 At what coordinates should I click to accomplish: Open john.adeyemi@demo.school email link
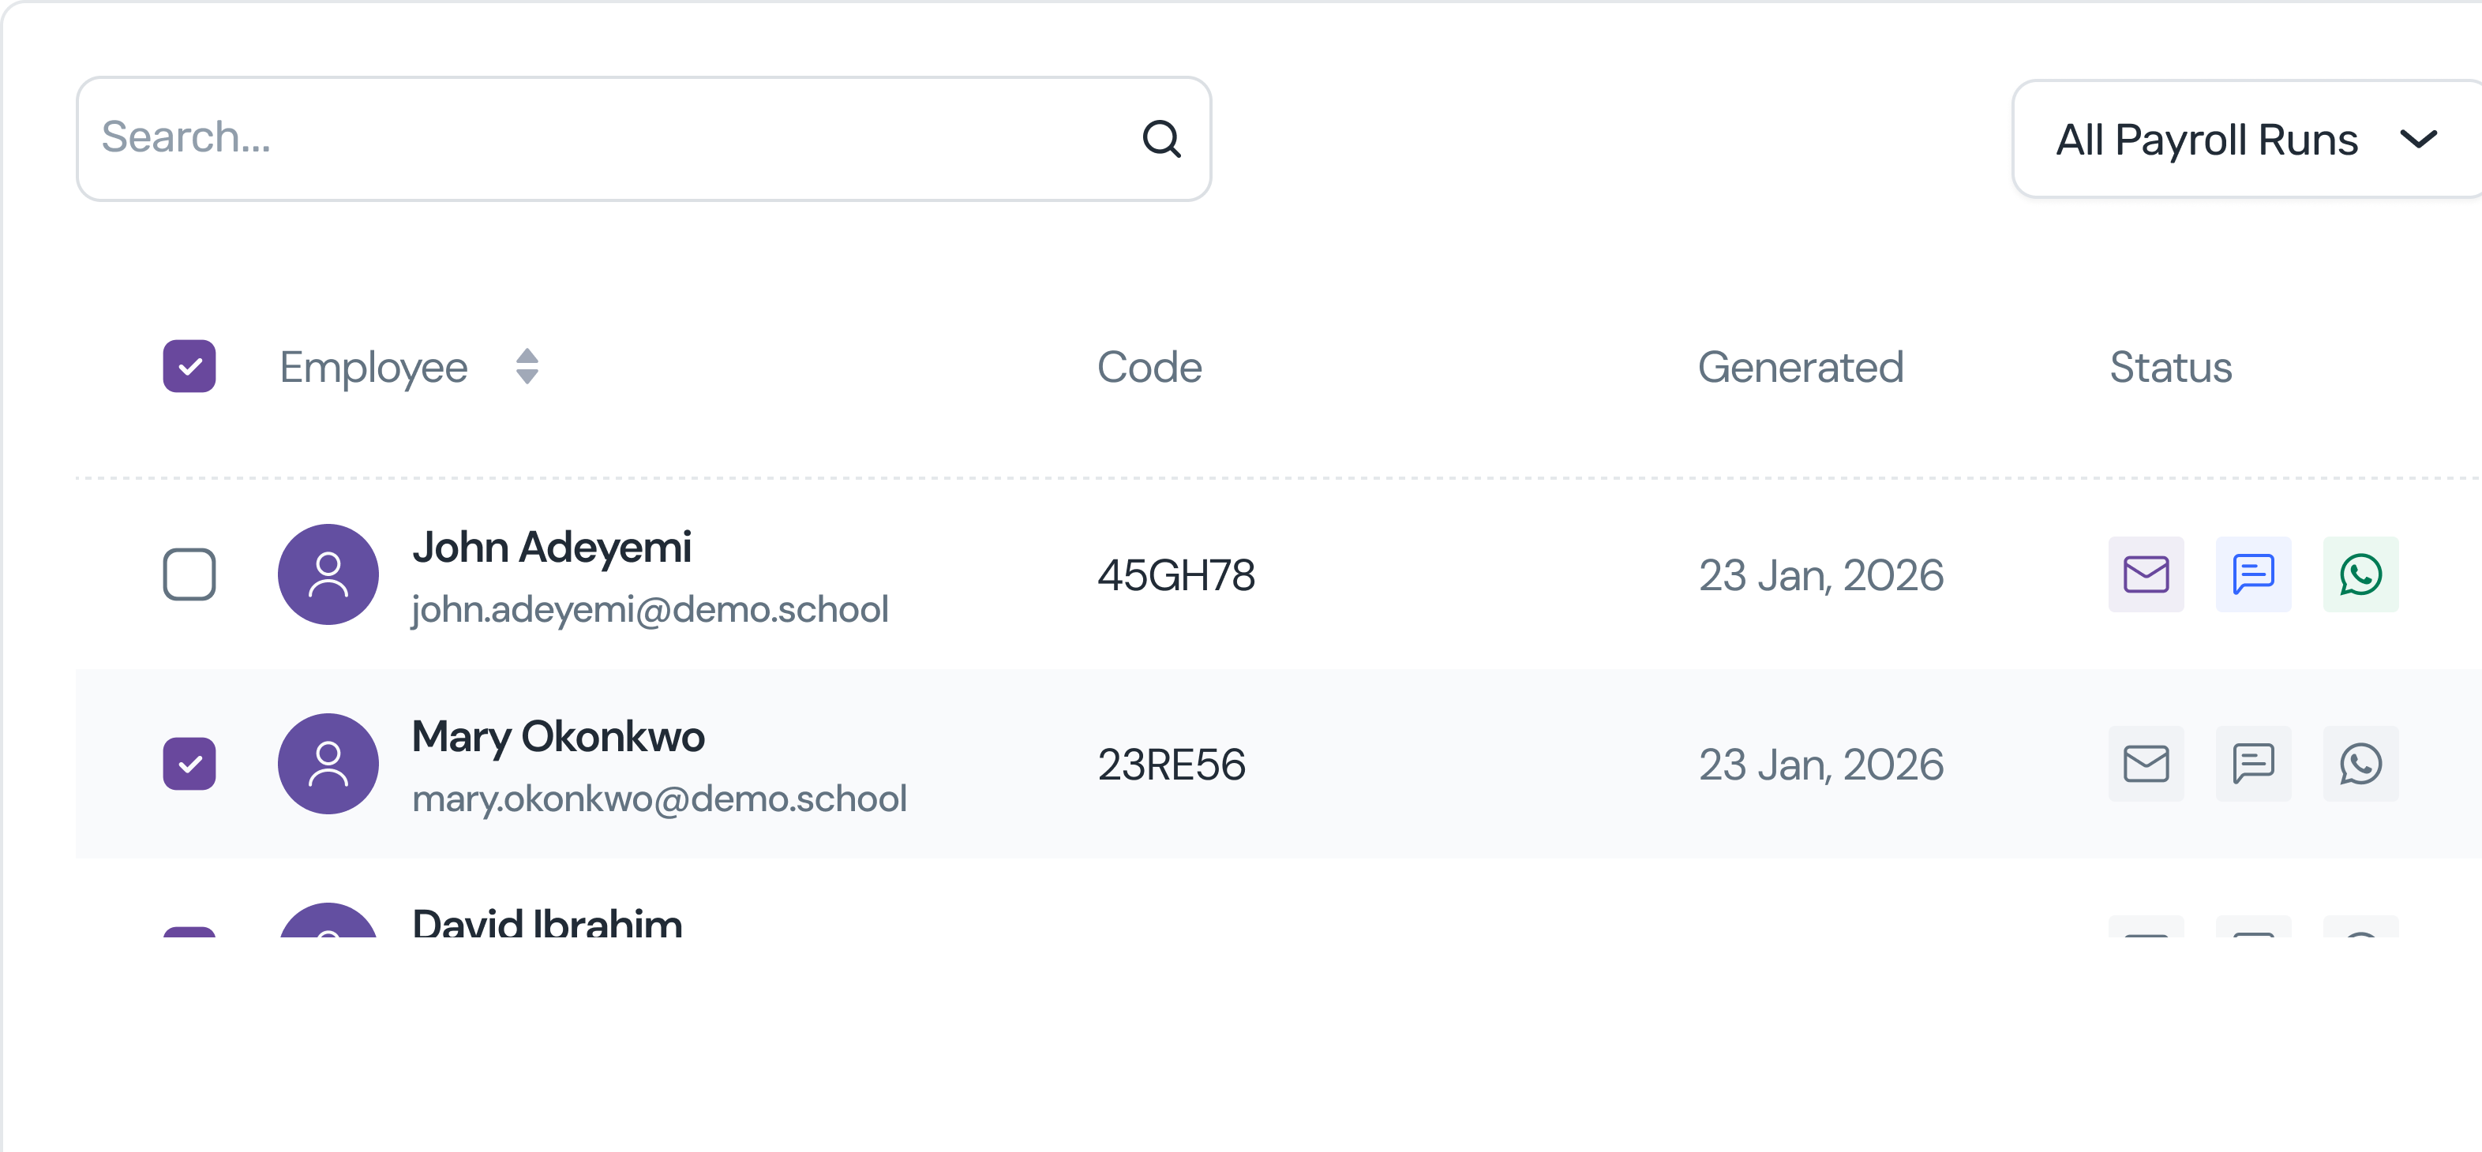click(x=650, y=610)
